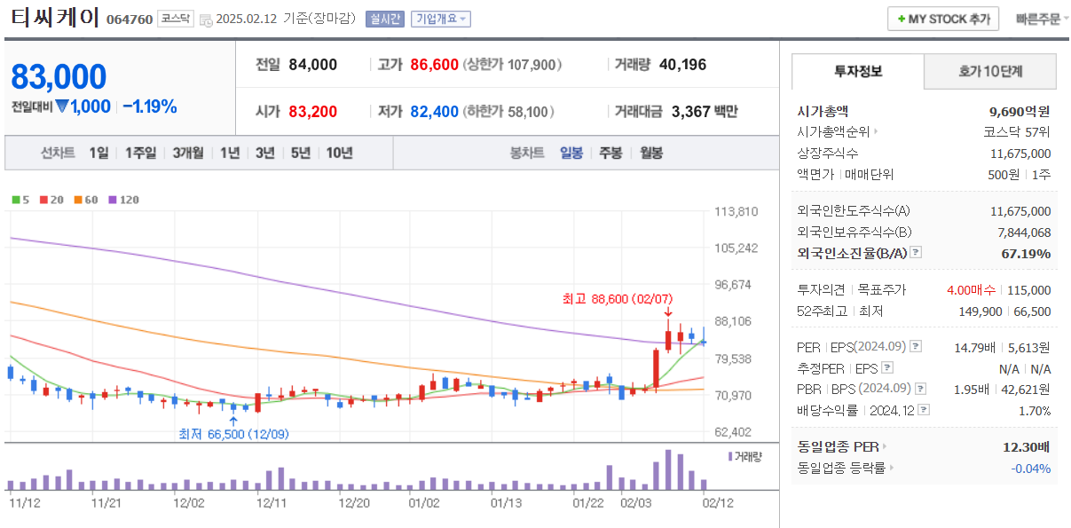1071x528 pixels.
Task: Click the 배당수익률 value 1.70%
Action: pos(1034,410)
